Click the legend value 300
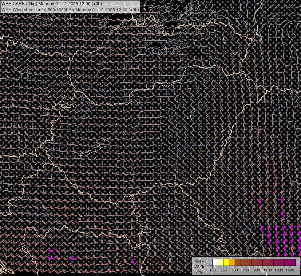 (224, 270)
